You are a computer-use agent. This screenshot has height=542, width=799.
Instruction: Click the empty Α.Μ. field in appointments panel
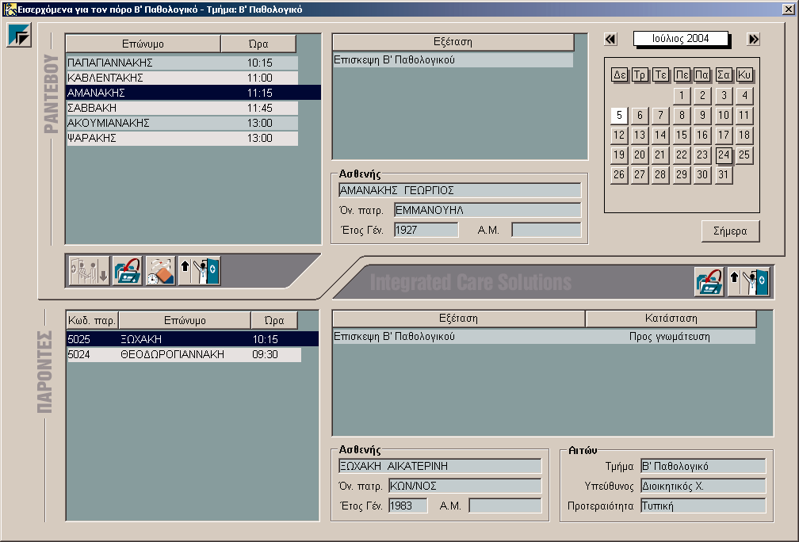coord(546,231)
